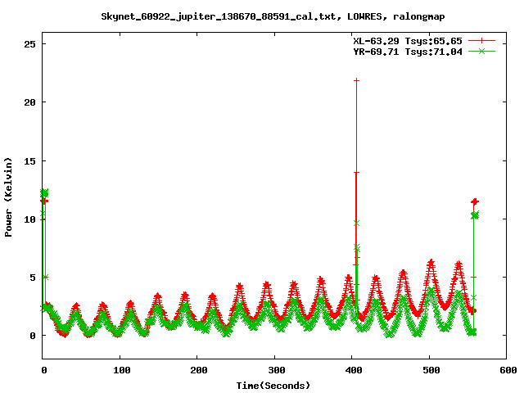This screenshot has height=393, width=524.
Task: Select legend entry YR-69.71 Tsys:71.04
Action: pyautogui.click(x=408, y=52)
